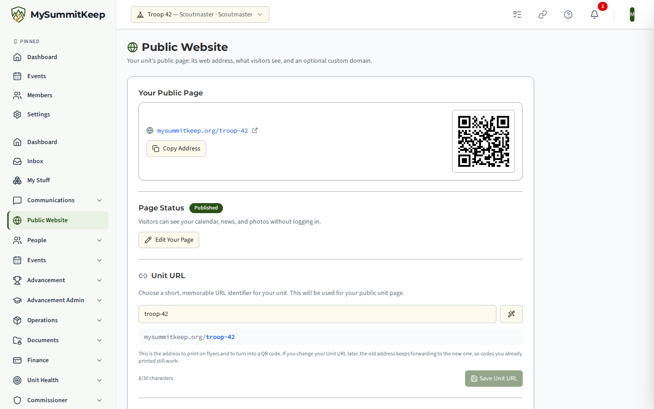
Task: Click the Communications chat icon
Action: tap(17, 200)
